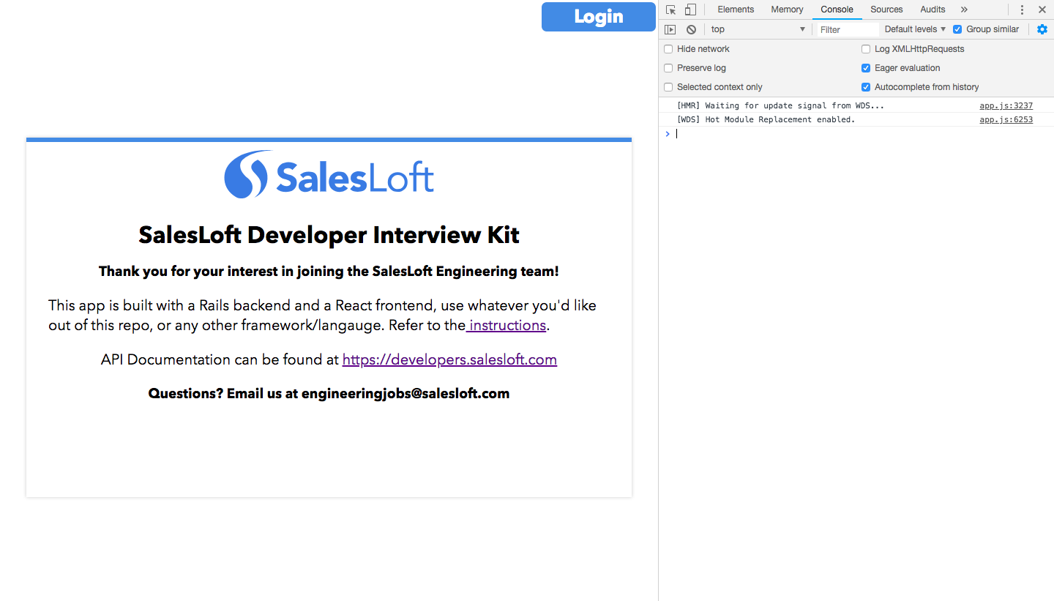This screenshot has width=1054, height=601.
Task: Open the developers.salesloft.com link
Action: tap(449, 359)
